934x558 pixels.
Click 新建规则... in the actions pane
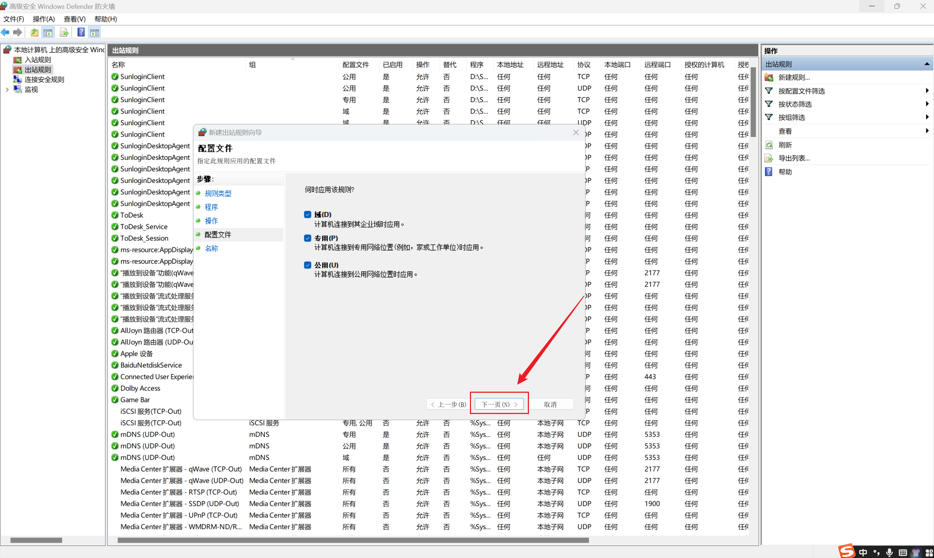[x=794, y=77]
